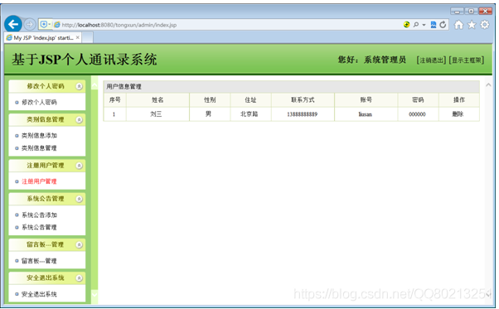This screenshot has height=309, width=499.
Task: Open the browser Home icon
Action: [x=458, y=25]
